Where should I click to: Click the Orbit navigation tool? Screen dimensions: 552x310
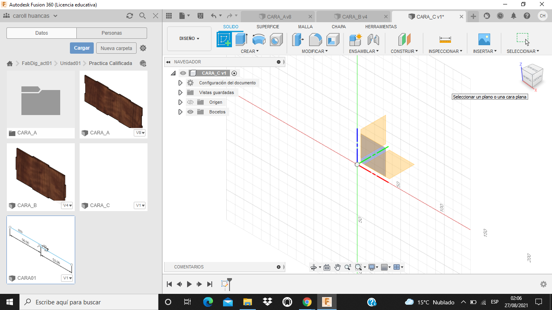pyautogui.click(x=314, y=267)
